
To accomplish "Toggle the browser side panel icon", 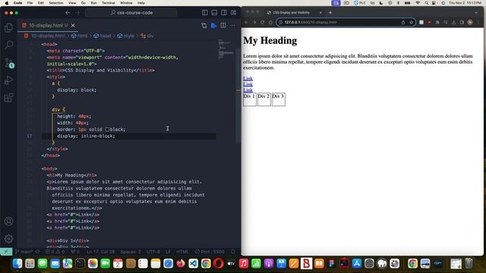I will (462, 22).
